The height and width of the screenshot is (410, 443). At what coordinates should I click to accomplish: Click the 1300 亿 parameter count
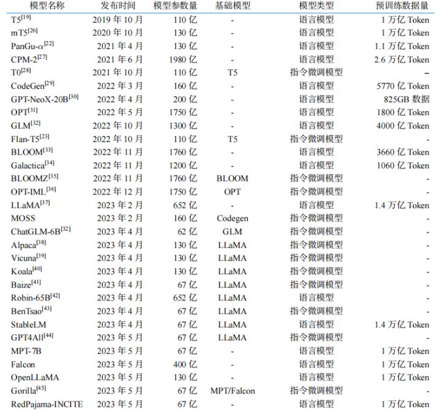(x=183, y=125)
